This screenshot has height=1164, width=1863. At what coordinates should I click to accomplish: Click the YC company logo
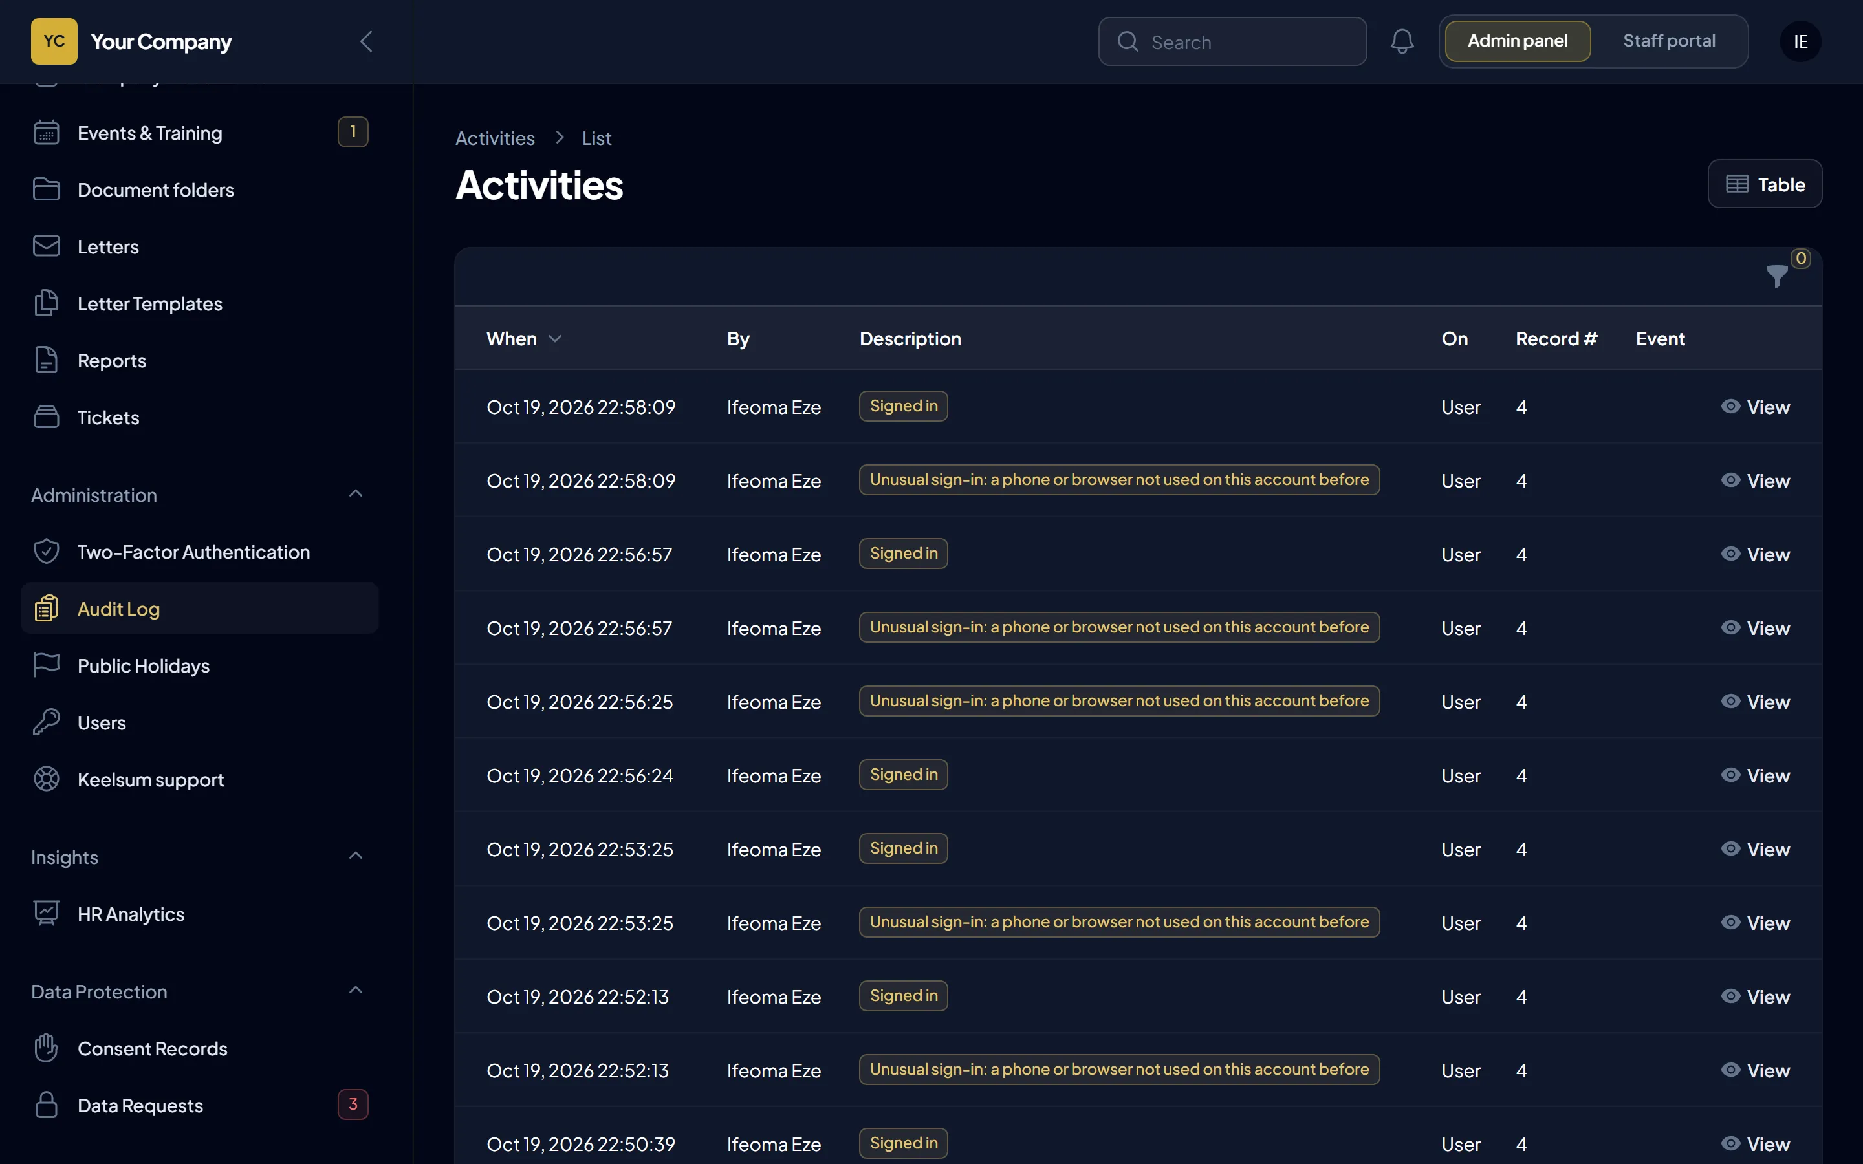54,41
